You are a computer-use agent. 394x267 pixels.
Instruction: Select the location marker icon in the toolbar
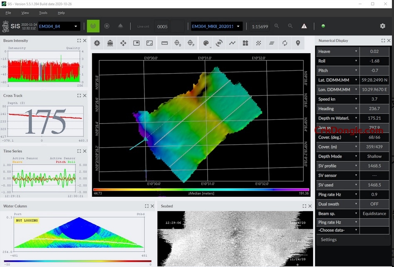298,43
